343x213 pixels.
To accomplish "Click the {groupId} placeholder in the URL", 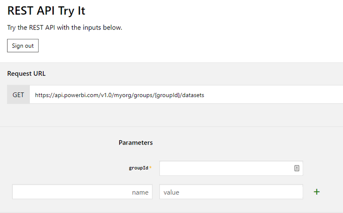I will [167, 95].
